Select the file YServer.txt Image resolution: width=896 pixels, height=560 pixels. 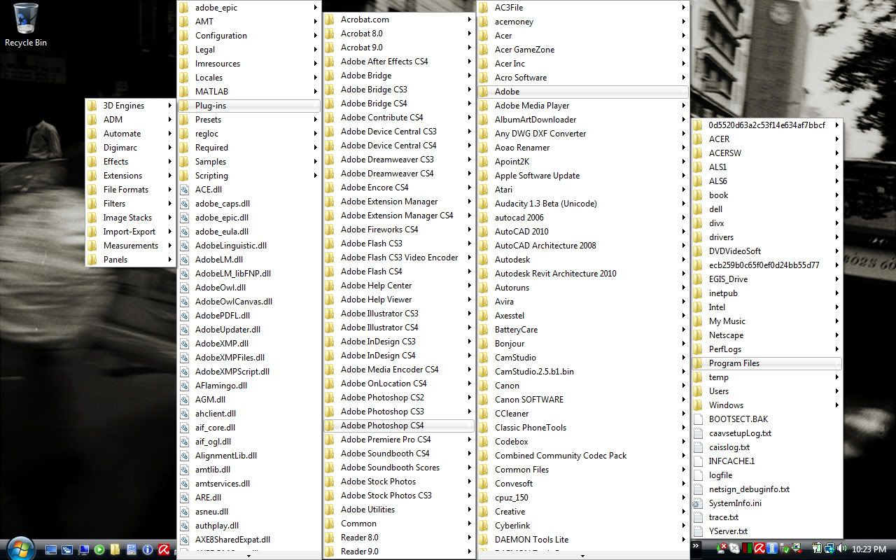pyautogui.click(x=766, y=531)
